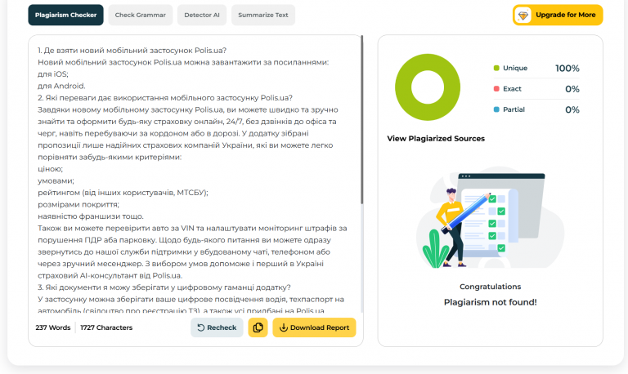This screenshot has height=374, width=628.
Task: Click the line 'для iOS;'
Action: point(53,74)
